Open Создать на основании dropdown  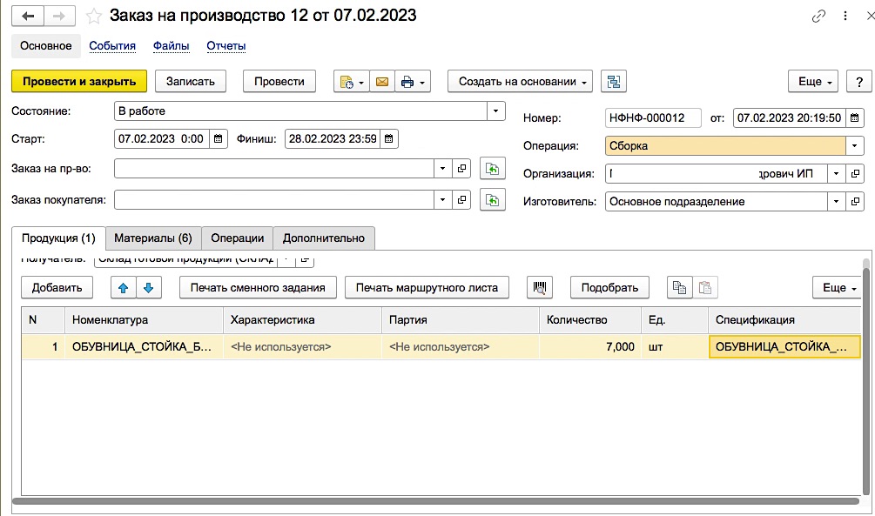pyautogui.click(x=520, y=82)
